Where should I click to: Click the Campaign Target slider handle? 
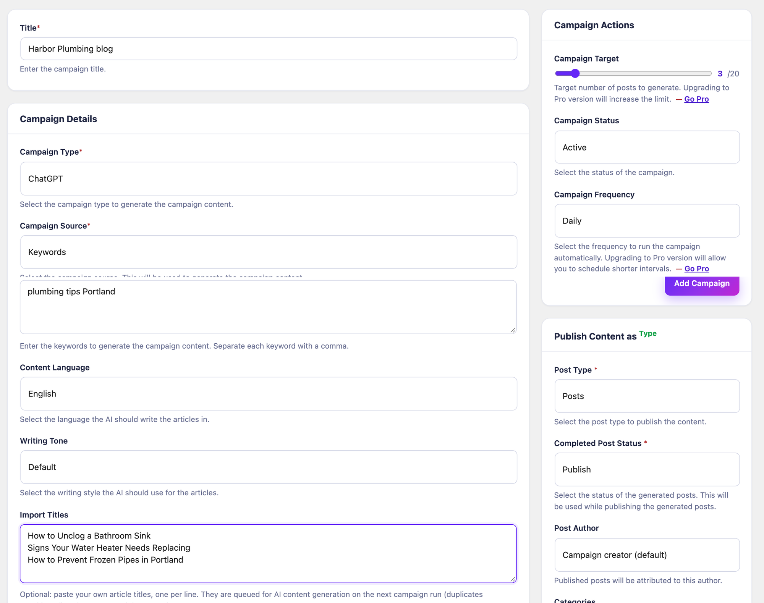point(575,73)
